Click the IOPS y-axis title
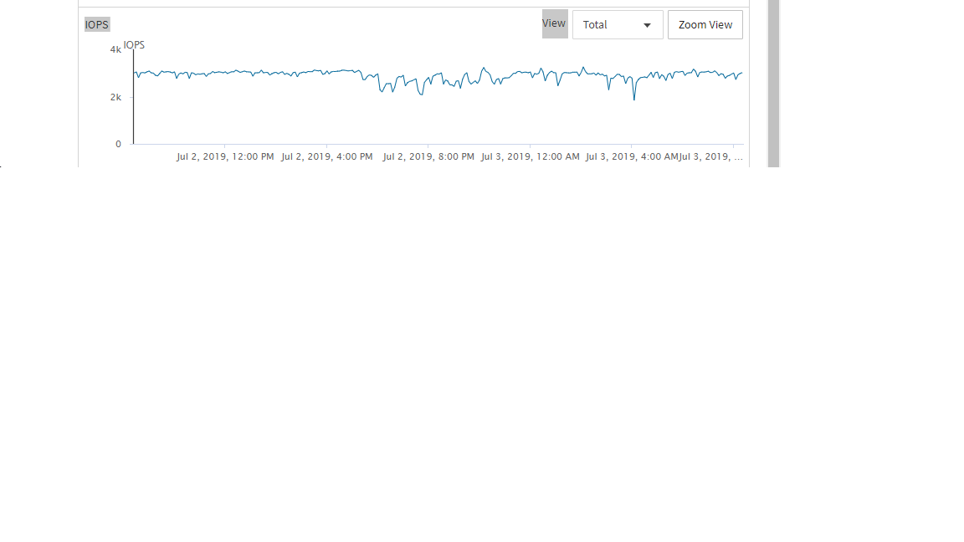964x542 pixels. click(x=134, y=44)
